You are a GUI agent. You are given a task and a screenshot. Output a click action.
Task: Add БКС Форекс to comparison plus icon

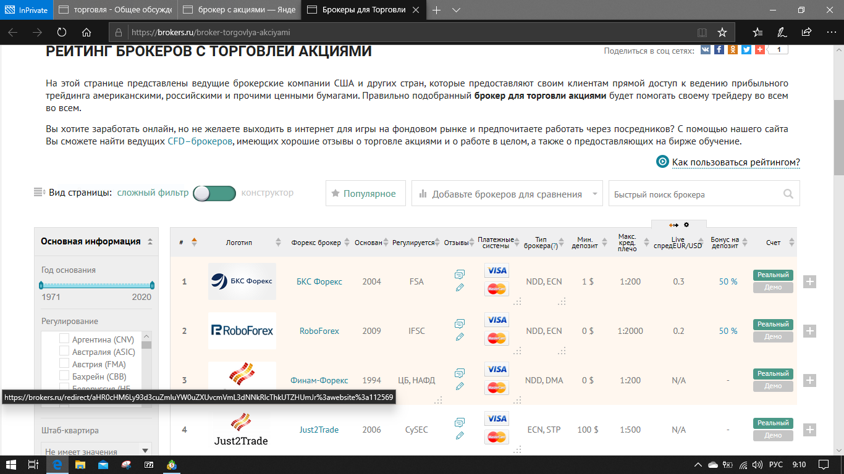tap(810, 281)
